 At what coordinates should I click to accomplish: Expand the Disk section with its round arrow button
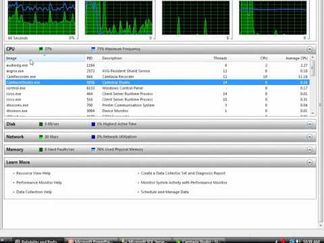coord(310,124)
